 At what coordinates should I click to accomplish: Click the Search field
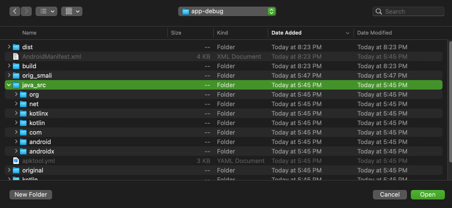click(x=408, y=11)
